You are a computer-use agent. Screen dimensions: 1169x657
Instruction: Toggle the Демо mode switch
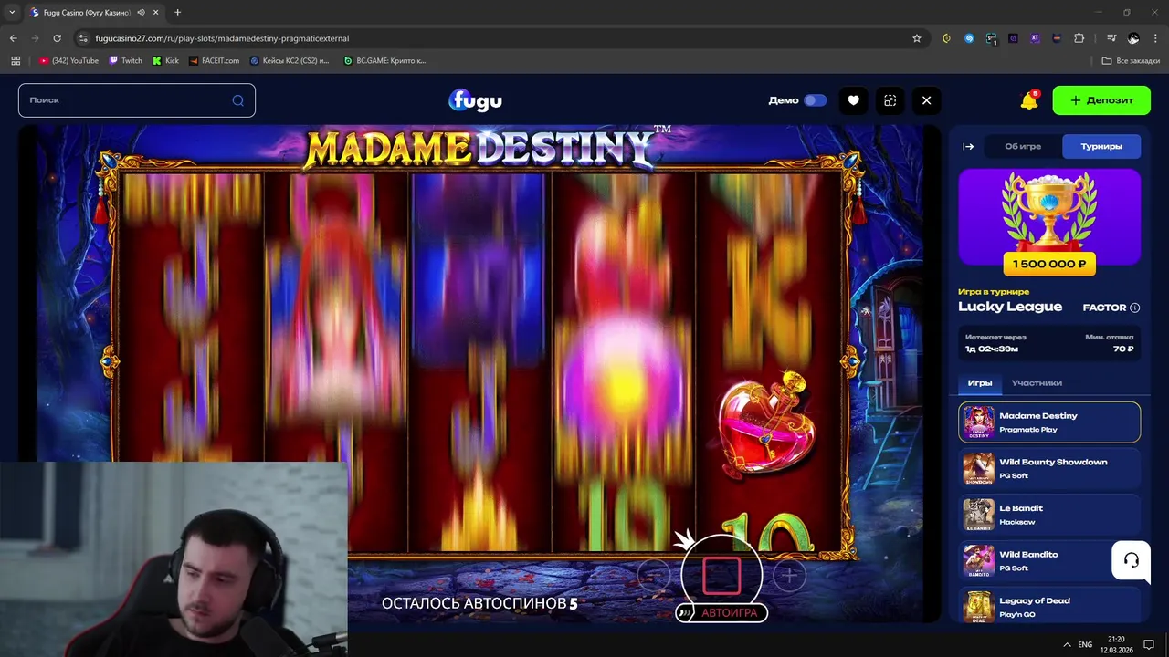click(x=815, y=100)
